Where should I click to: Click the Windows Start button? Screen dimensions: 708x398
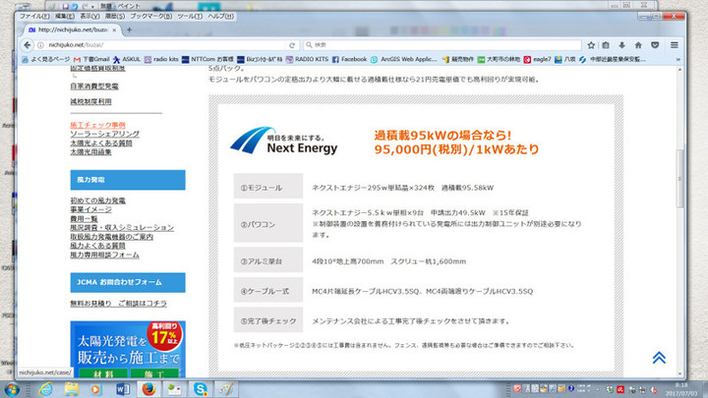pos(14,389)
